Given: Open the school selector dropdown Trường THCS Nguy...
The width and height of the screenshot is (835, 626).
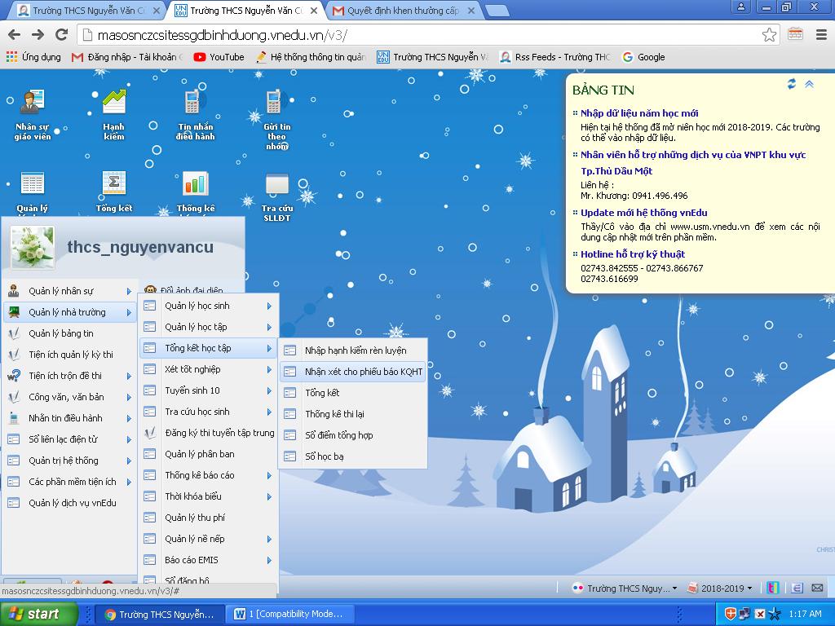Looking at the screenshot, I should 625,589.
